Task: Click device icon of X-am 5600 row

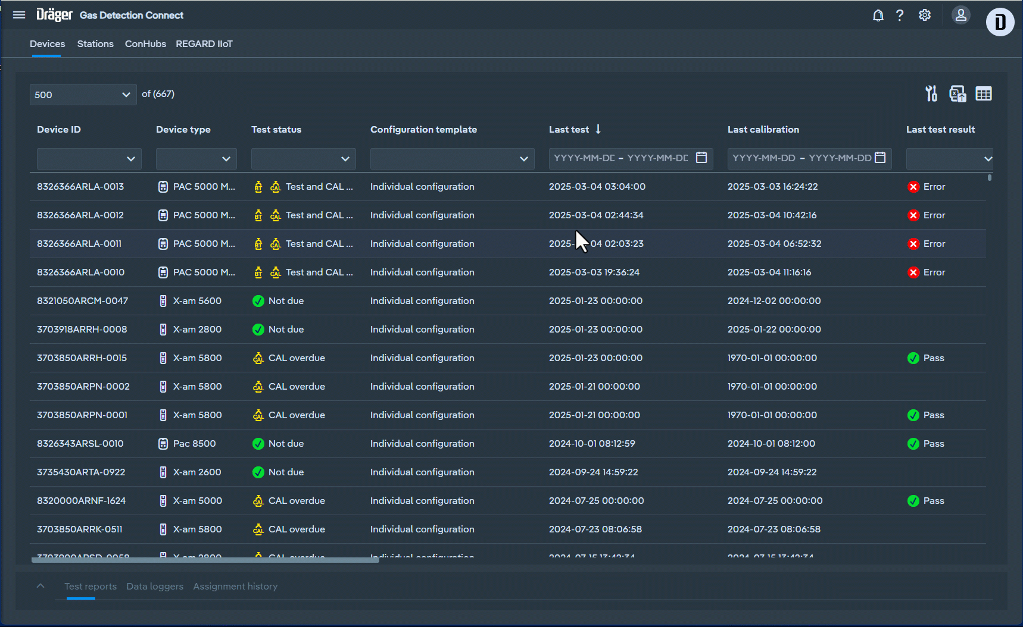Action: [163, 301]
